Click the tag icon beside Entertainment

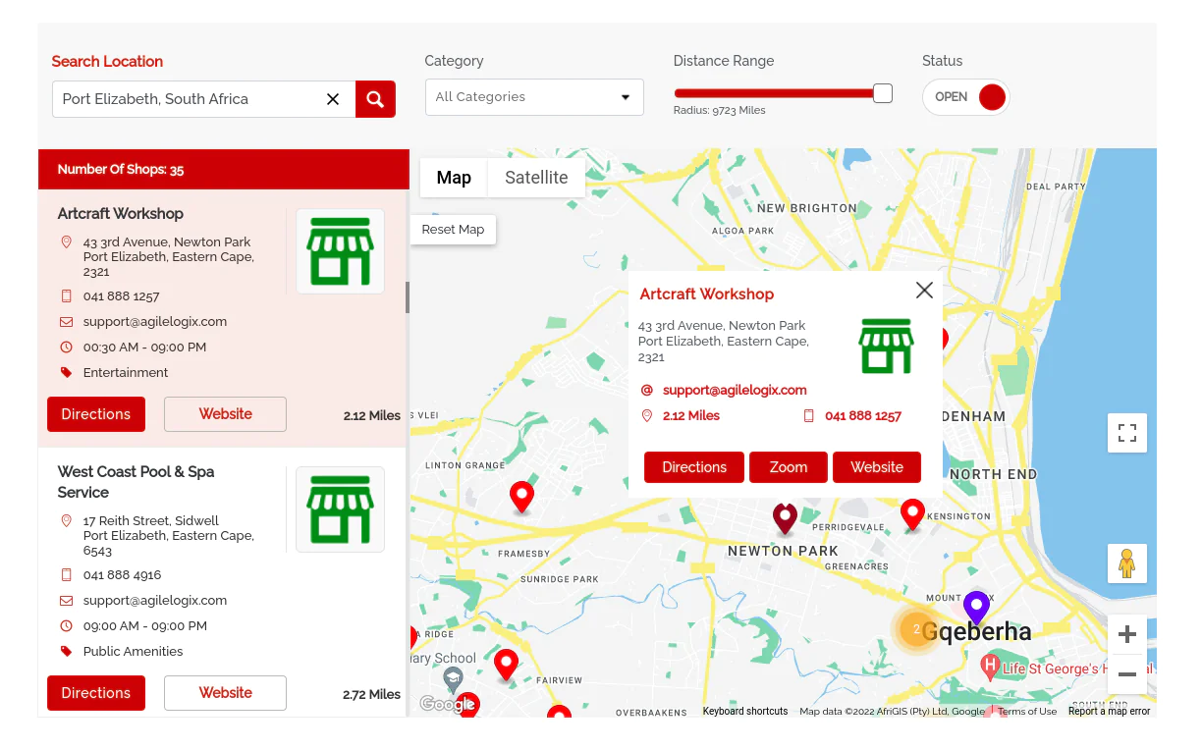tap(66, 373)
